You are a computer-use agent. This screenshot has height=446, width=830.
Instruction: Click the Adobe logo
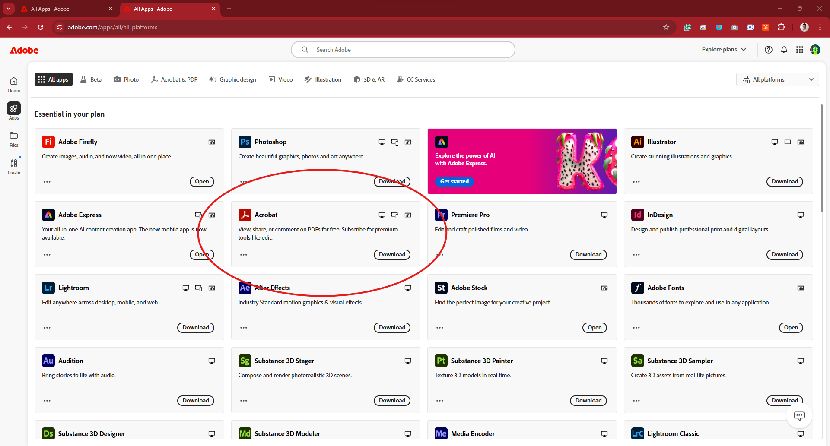[x=24, y=50]
